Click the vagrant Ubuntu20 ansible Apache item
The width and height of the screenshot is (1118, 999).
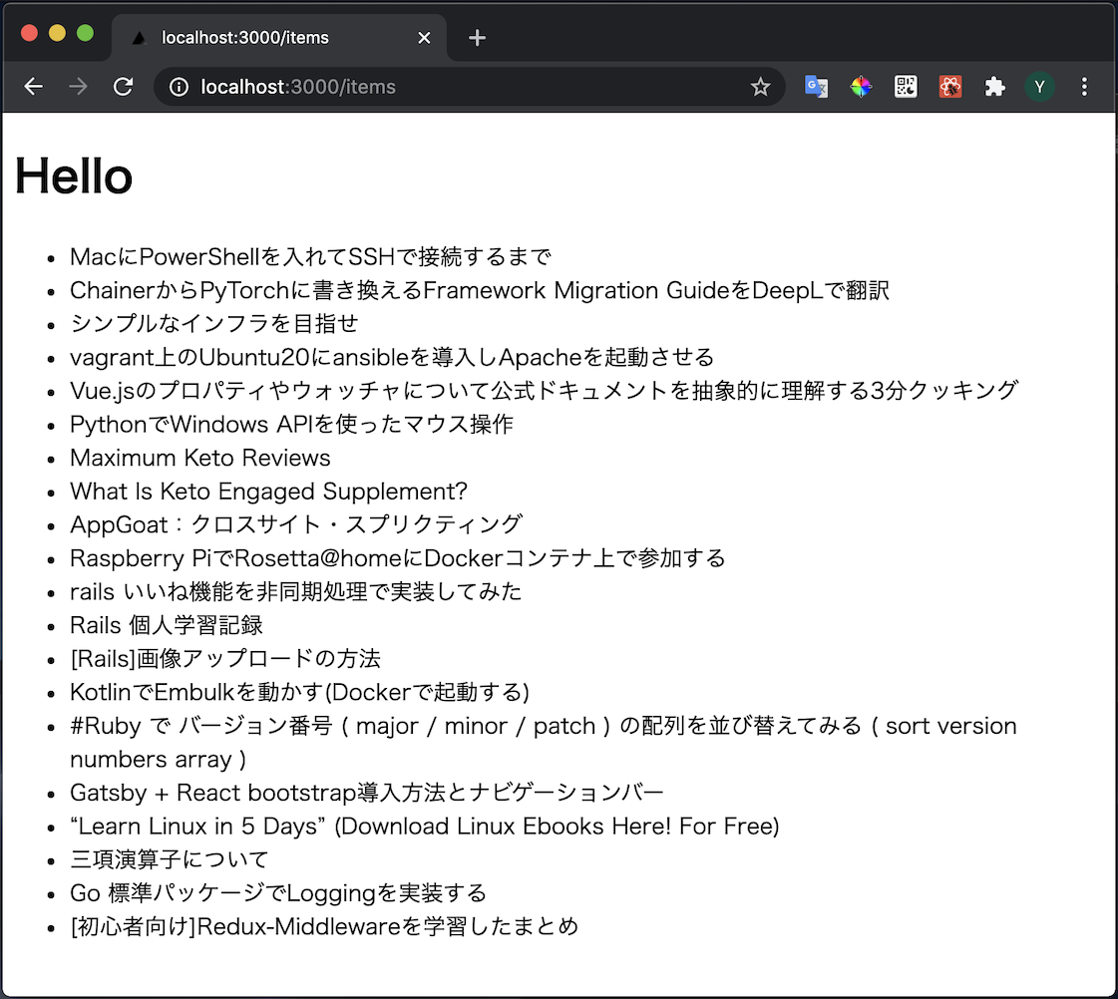[391, 357]
